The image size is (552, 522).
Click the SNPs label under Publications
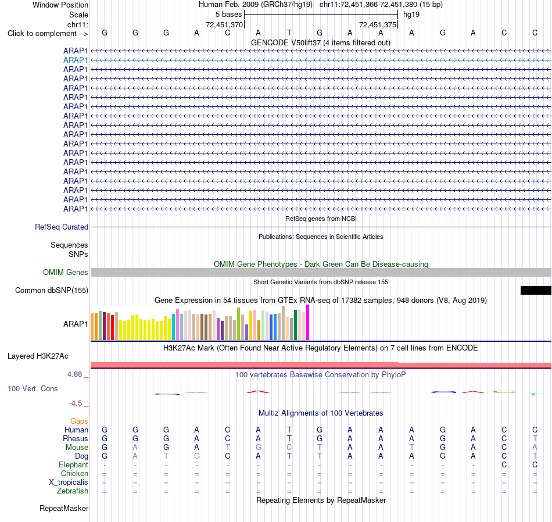tap(78, 254)
